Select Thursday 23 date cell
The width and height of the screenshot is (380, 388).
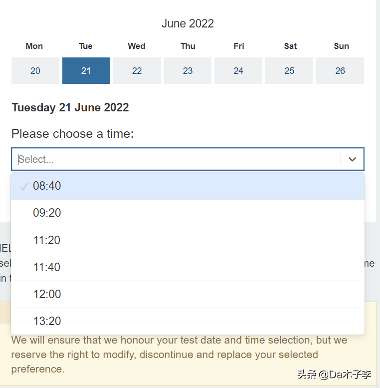188,71
